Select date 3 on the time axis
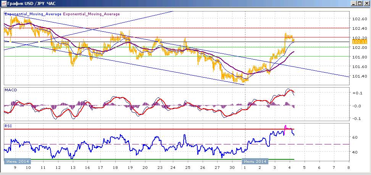The image size is (371, 175). [275, 168]
